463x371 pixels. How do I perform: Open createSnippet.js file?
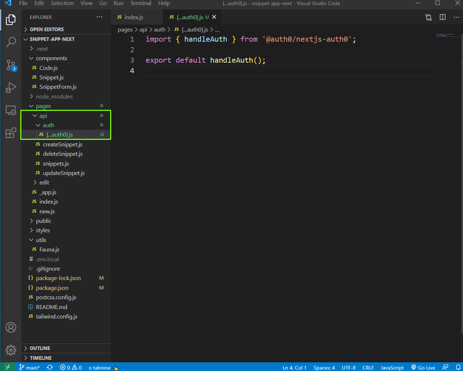pyautogui.click(x=66, y=144)
